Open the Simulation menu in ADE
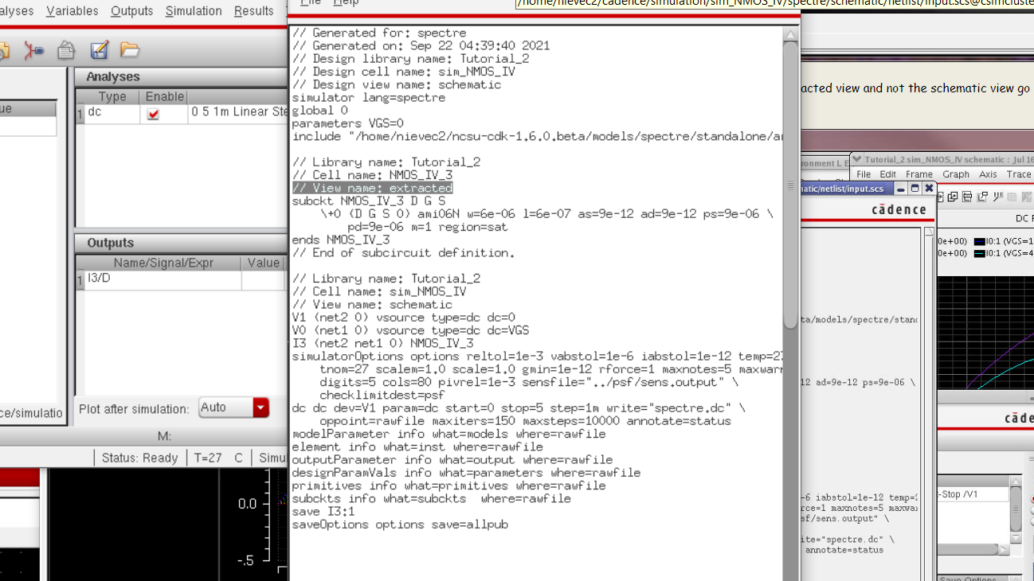 click(194, 11)
